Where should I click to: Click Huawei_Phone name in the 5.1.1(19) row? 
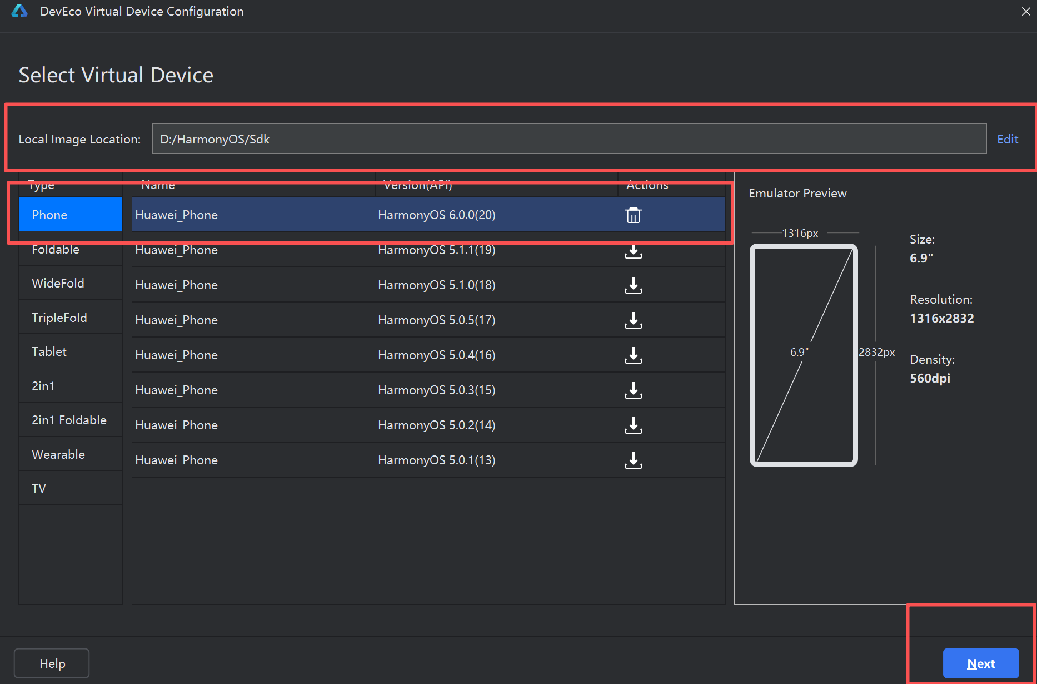[176, 250]
